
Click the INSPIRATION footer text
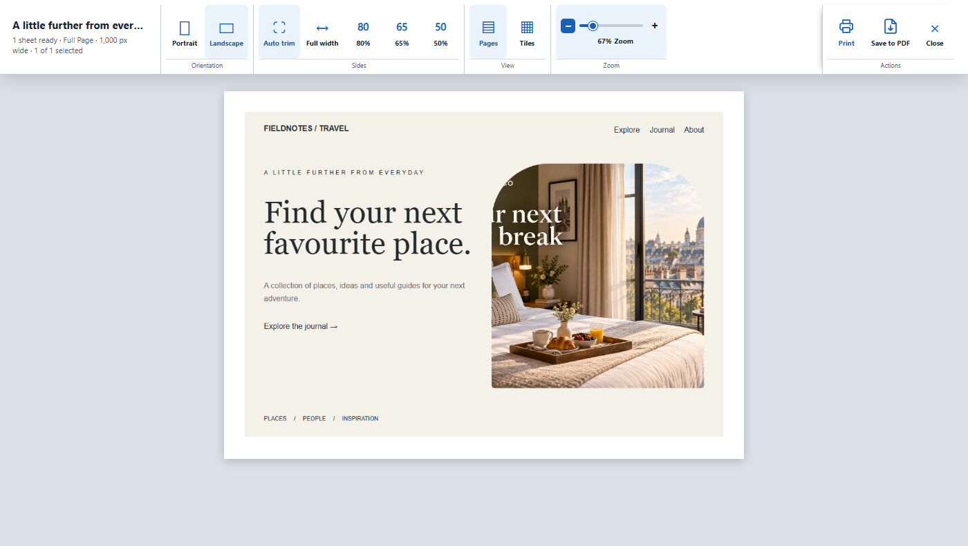tap(360, 419)
